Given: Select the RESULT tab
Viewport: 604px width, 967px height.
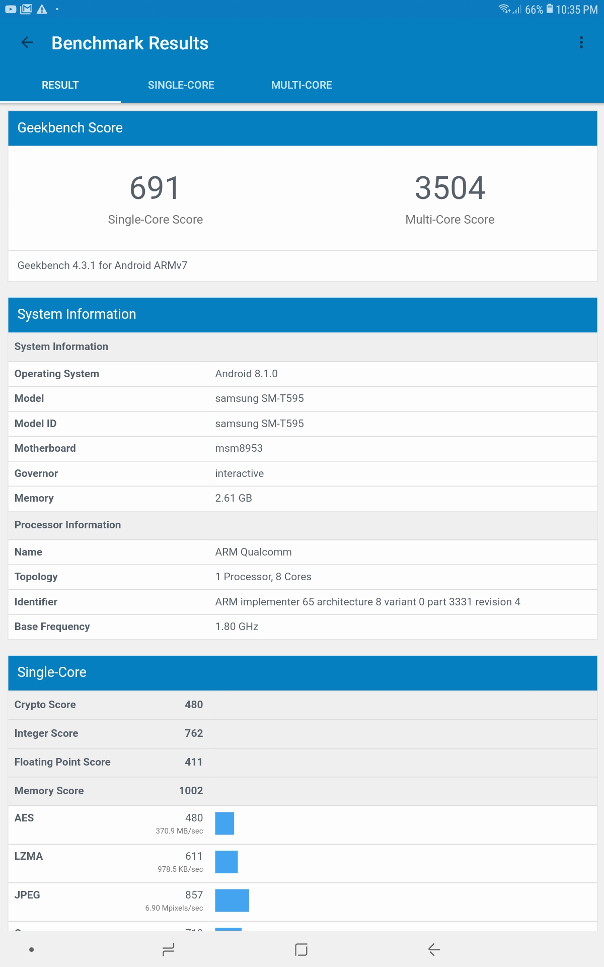Looking at the screenshot, I should click(60, 85).
